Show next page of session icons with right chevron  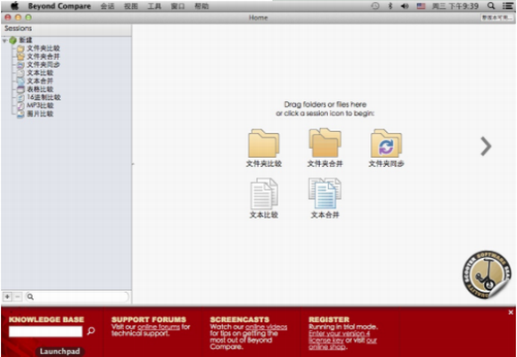(x=486, y=146)
